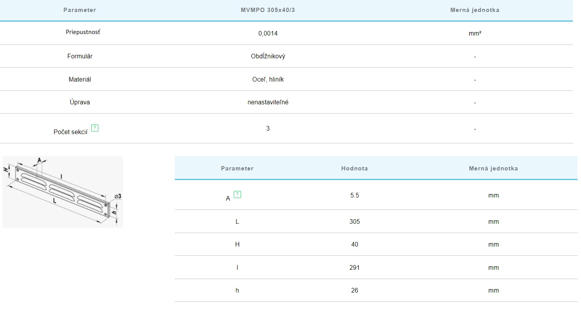This screenshot has width=581, height=325.
Task: Click the MVMPO 305x40/3 column header
Action: click(x=268, y=10)
